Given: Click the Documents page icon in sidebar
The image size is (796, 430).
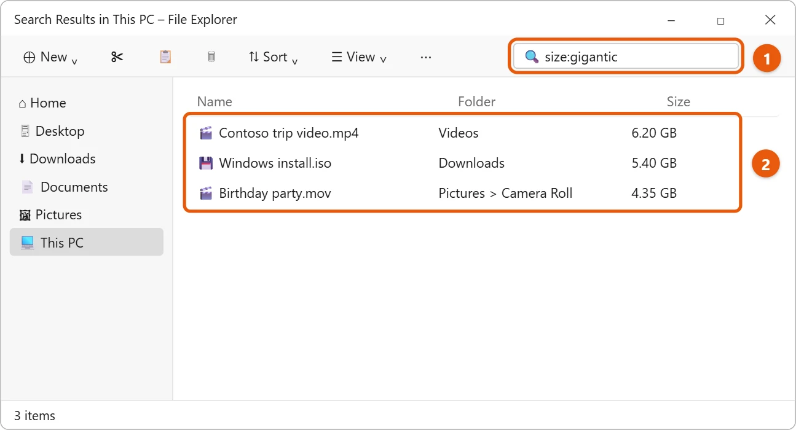Looking at the screenshot, I should [x=27, y=187].
